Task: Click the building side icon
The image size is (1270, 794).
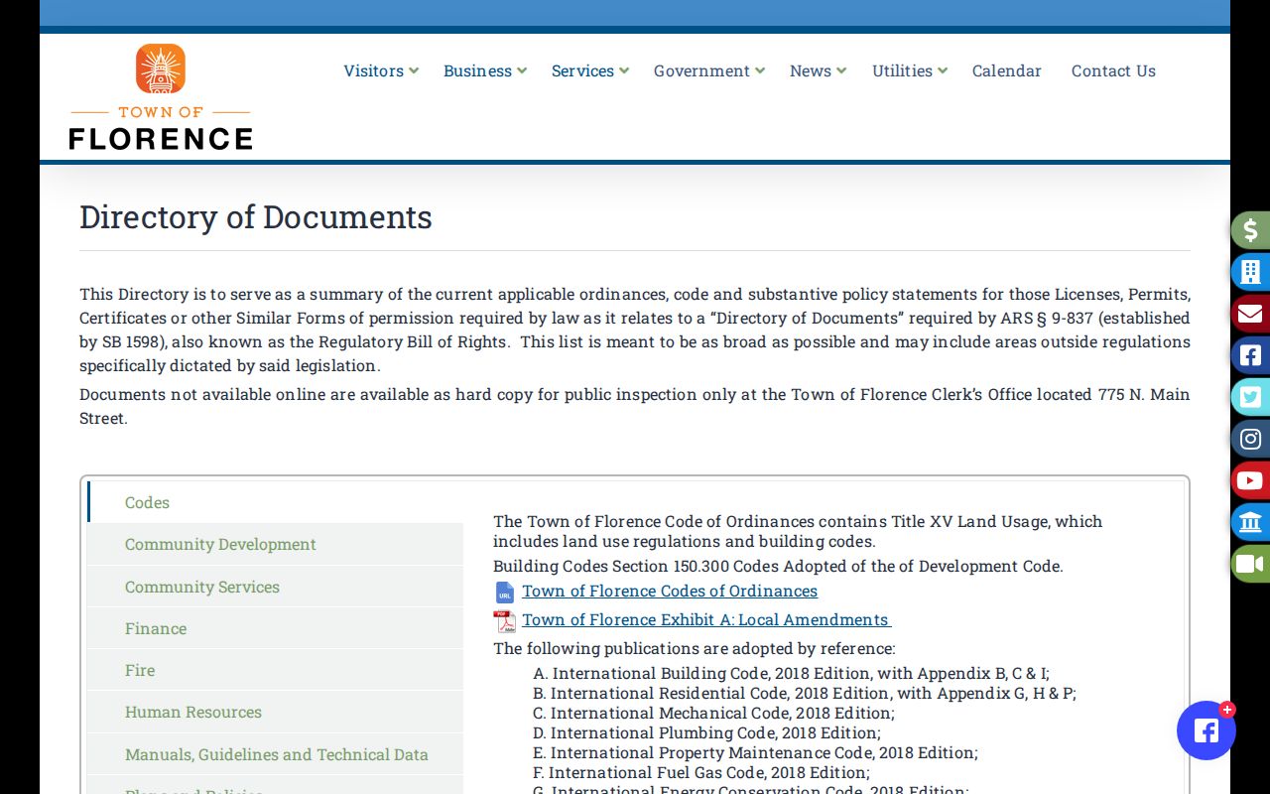Action: click(1250, 272)
